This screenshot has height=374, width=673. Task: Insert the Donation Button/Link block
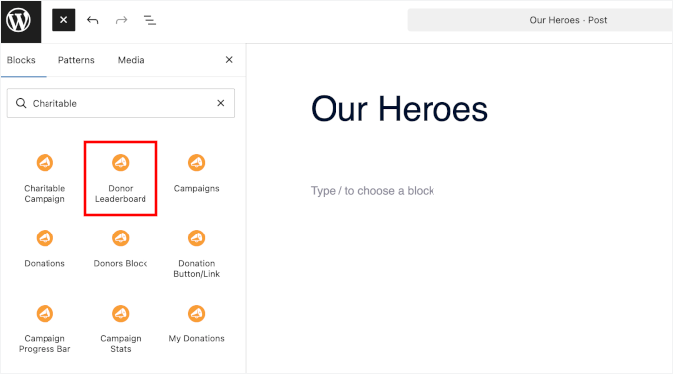(x=197, y=253)
